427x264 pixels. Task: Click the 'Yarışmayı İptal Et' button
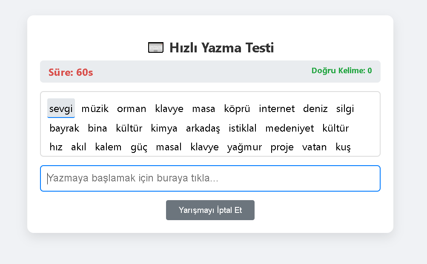click(210, 210)
